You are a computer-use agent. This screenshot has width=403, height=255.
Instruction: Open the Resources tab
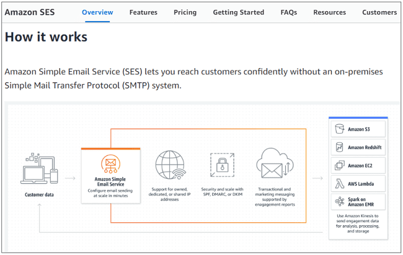[x=329, y=12]
